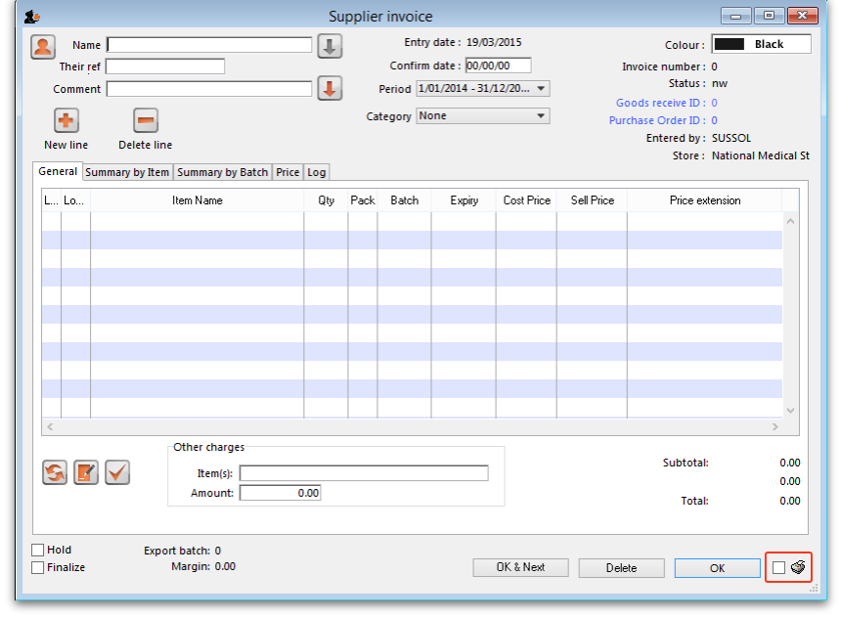Click the grey down-arrow next to Name field
Viewport: 841px width, 619px height.
pyautogui.click(x=330, y=46)
